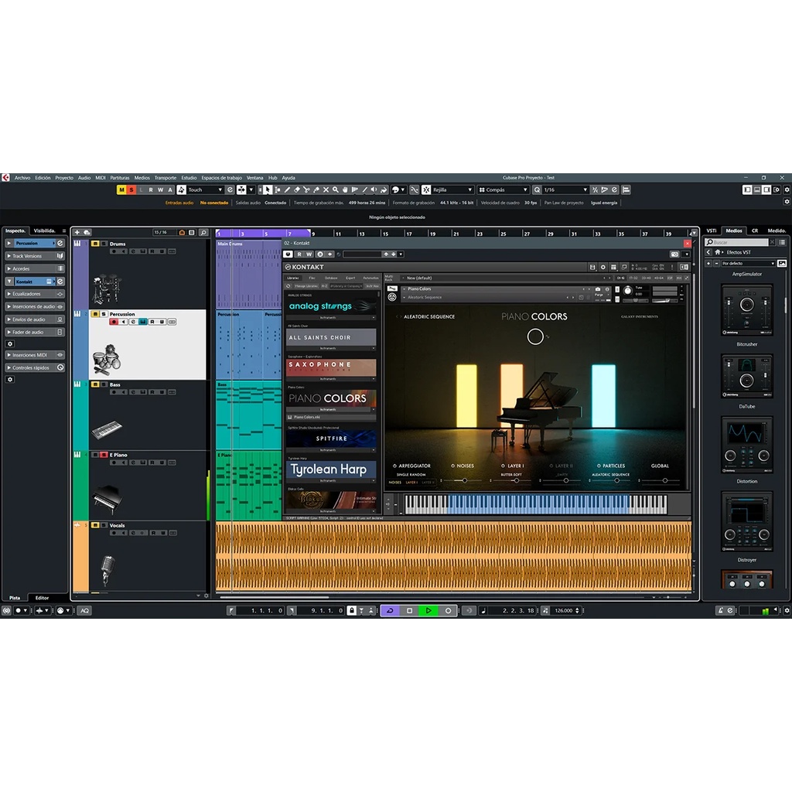Select the Tyrolean Harp library

click(x=331, y=469)
